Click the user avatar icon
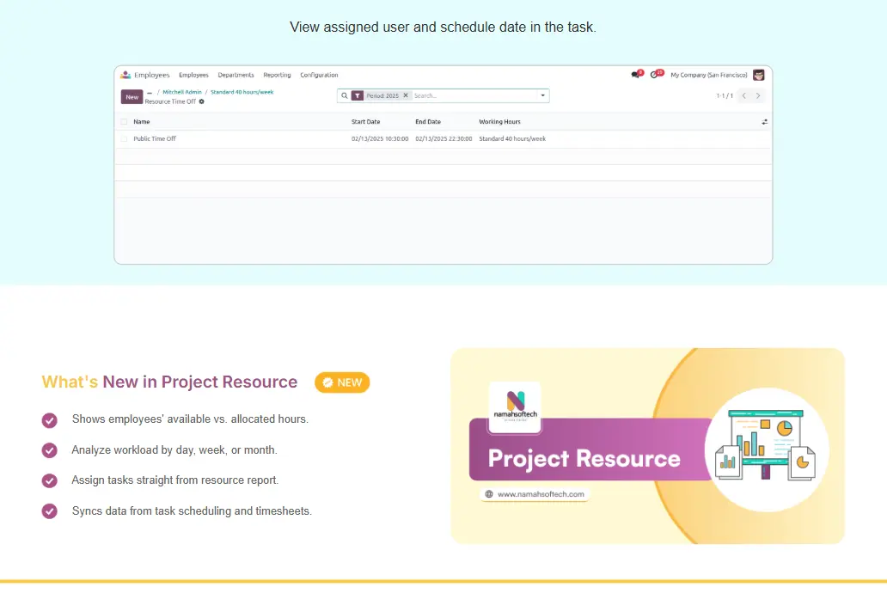 coord(758,75)
